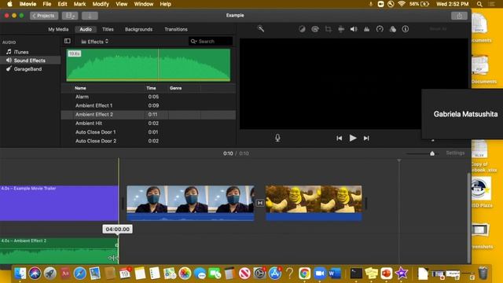Viewport: 503px width, 283px height.
Task: Click the magic wand auto-enhance icon
Action: click(x=261, y=29)
